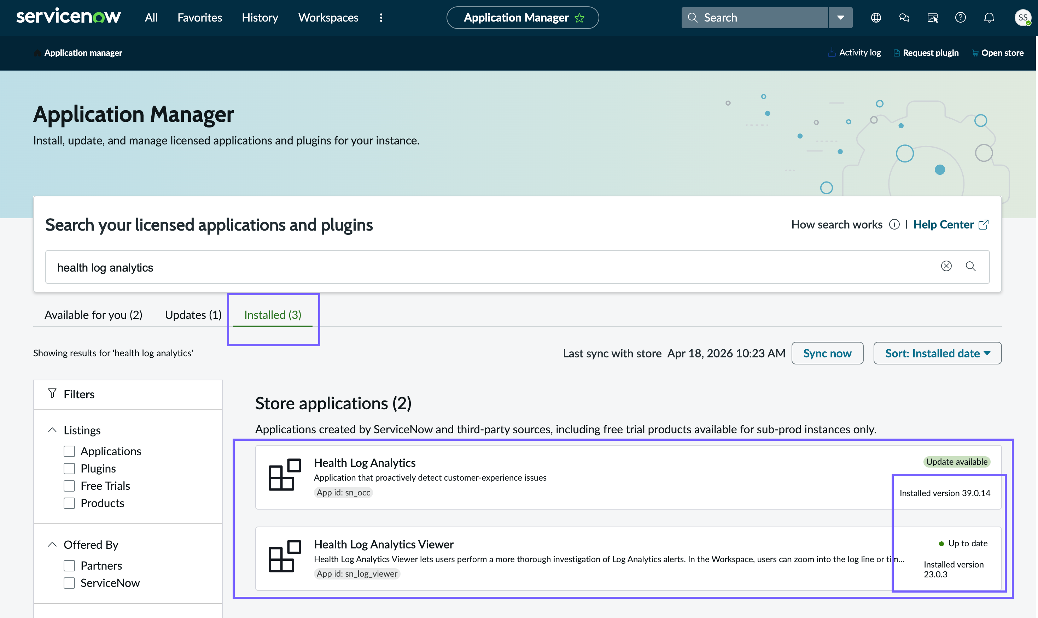Click Installed version 39.0.14 text

pos(945,493)
